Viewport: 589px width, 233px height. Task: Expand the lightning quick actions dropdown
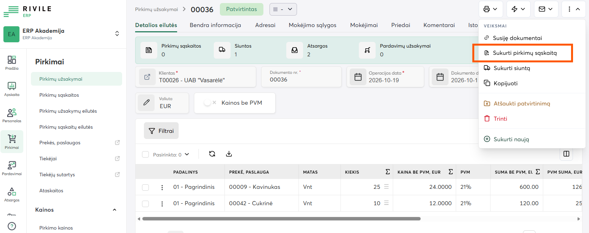pyautogui.click(x=518, y=9)
